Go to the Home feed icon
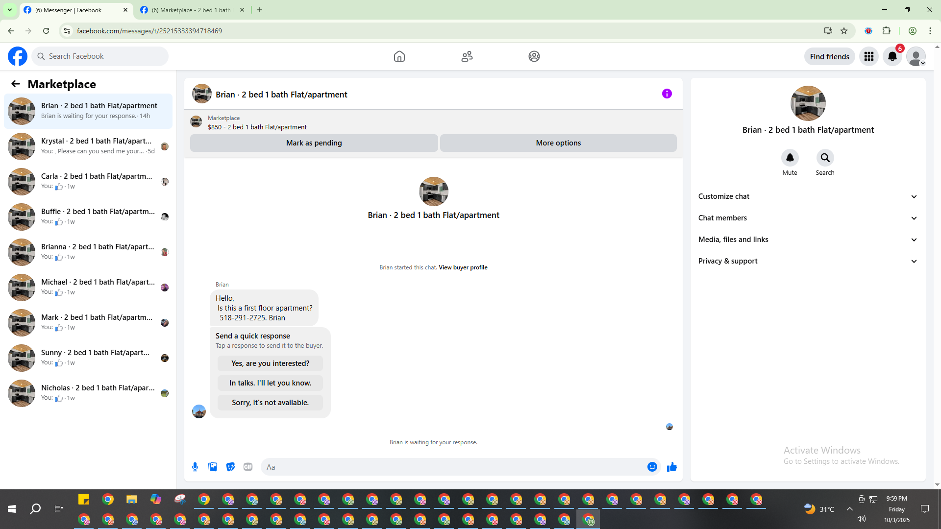This screenshot has height=529, width=941. click(x=399, y=56)
